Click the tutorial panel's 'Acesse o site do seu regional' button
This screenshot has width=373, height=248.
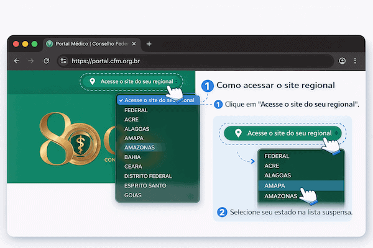[x=283, y=133]
